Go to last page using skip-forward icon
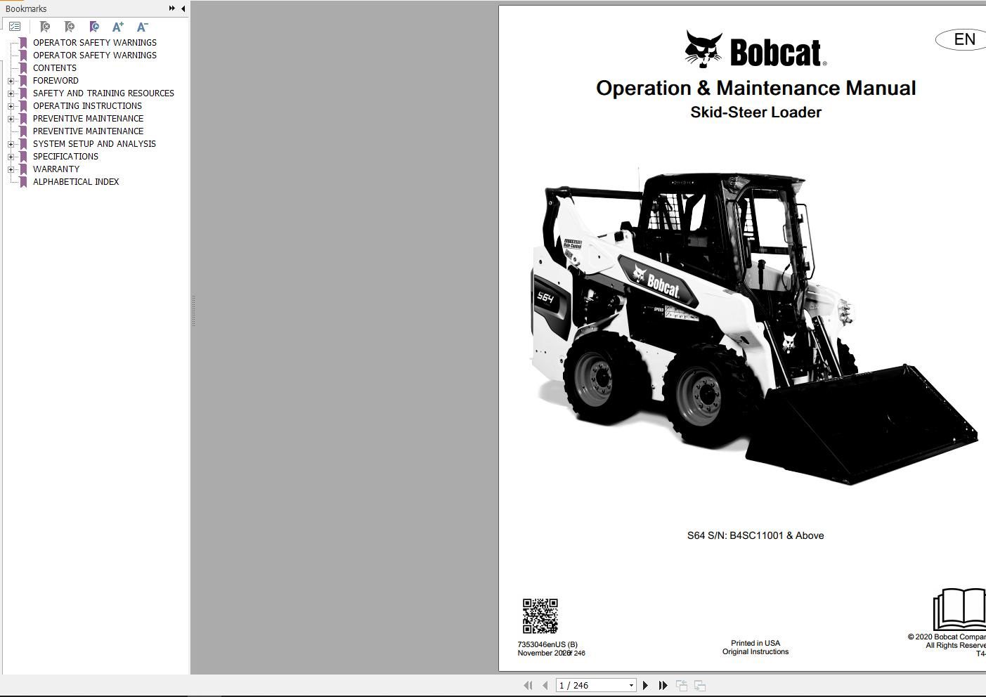This screenshot has height=697, width=986. click(663, 684)
